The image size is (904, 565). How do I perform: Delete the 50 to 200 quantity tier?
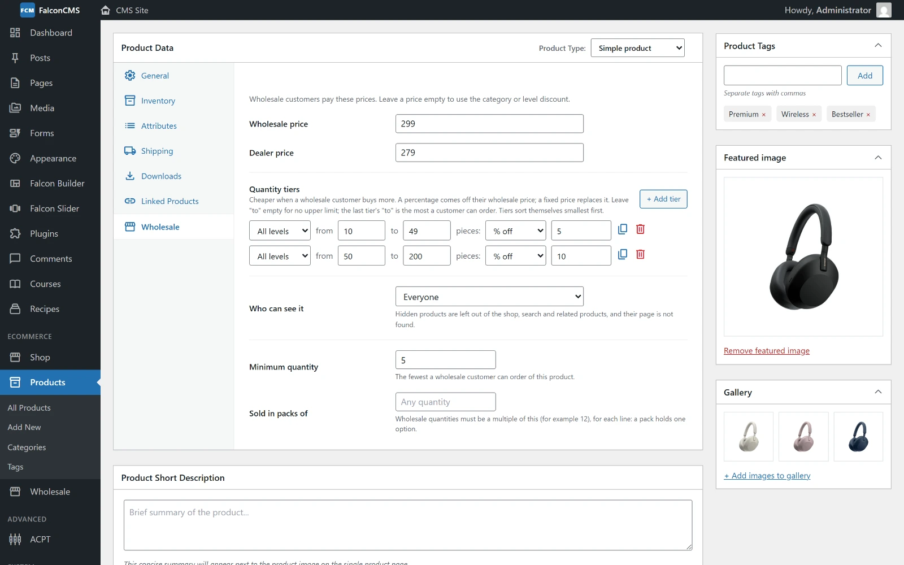pos(640,254)
